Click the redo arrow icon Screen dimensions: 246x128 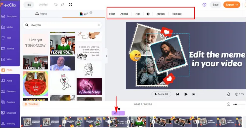pyautogui.click(x=62, y=5)
